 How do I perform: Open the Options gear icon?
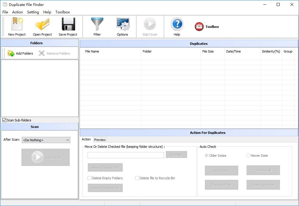(x=123, y=24)
